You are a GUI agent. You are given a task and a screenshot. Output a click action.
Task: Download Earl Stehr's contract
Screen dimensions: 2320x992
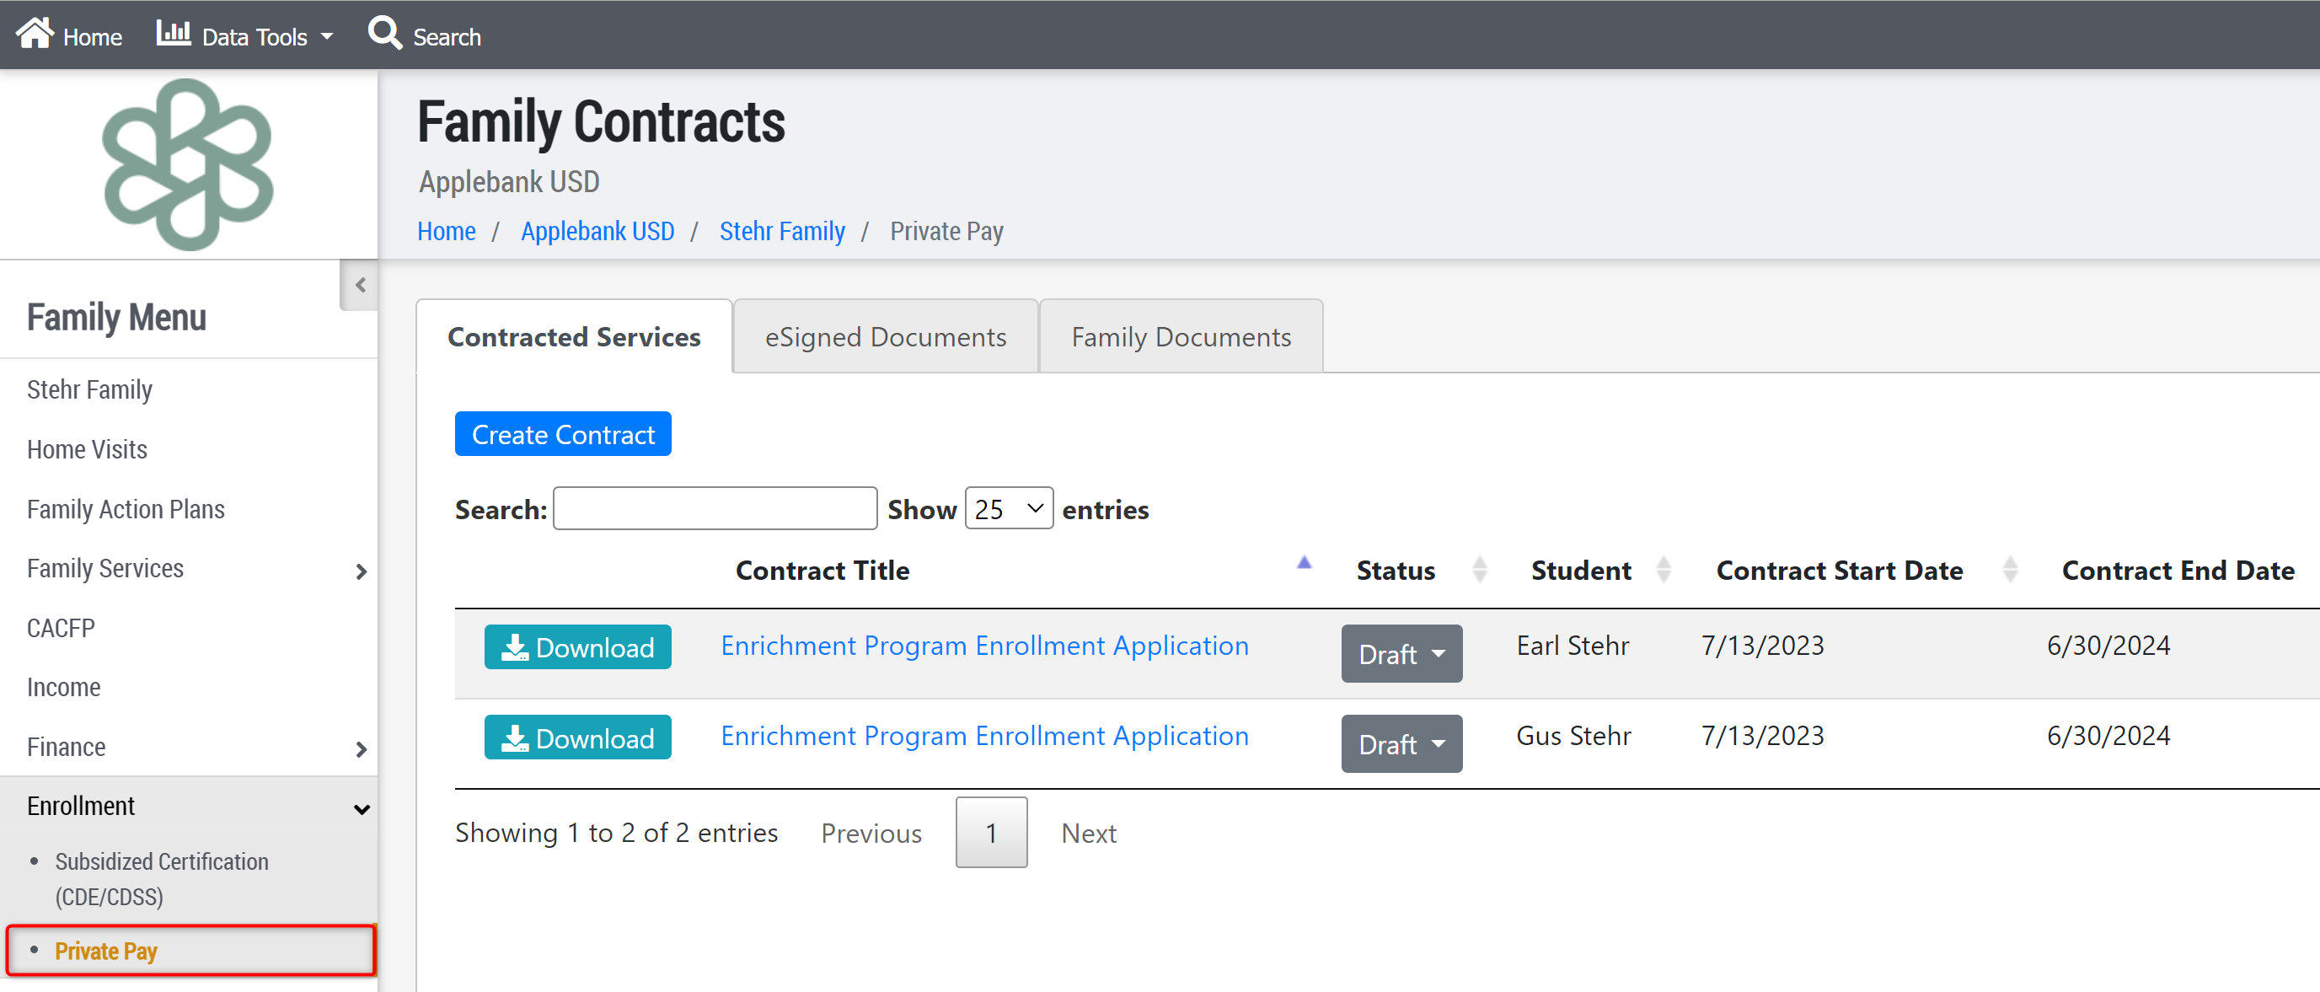577,647
